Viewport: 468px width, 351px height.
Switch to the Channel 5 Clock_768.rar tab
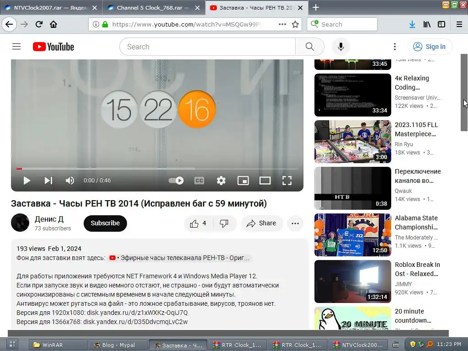click(154, 8)
